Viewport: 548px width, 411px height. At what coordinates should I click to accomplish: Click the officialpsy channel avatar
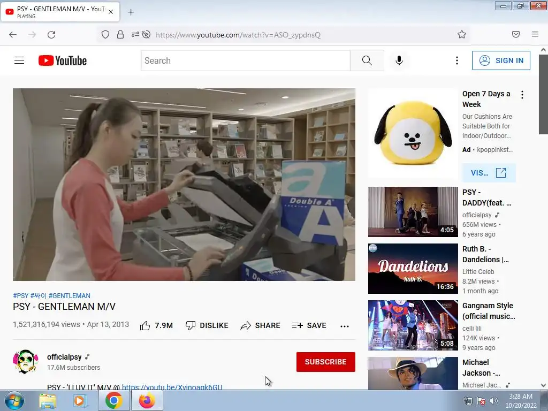pyautogui.click(x=25, y=362)
